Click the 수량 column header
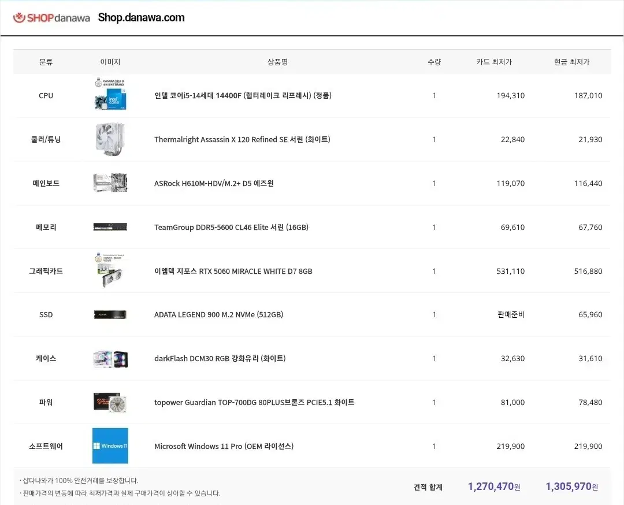 [x=434, y=62]
